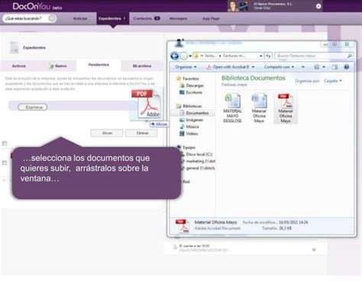Click the Explorer back arrow button

point(175,56)
